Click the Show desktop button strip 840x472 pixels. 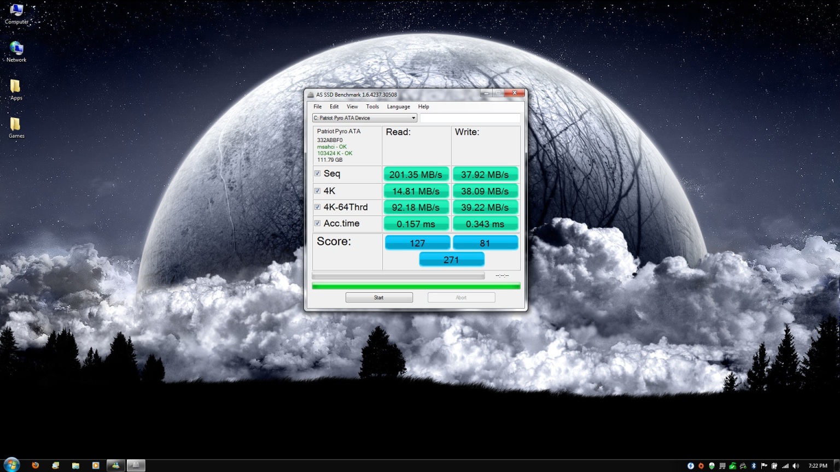pyautogui.click(x=836, y=465)
